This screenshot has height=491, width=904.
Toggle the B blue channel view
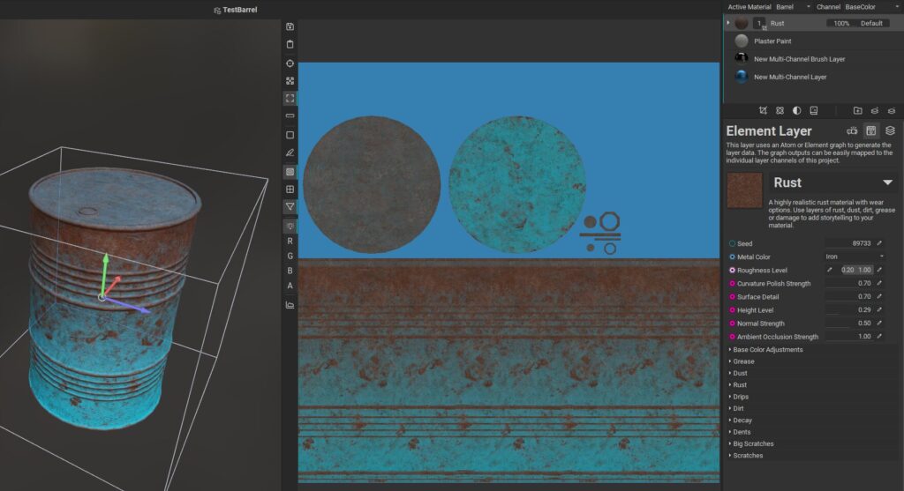290,271
